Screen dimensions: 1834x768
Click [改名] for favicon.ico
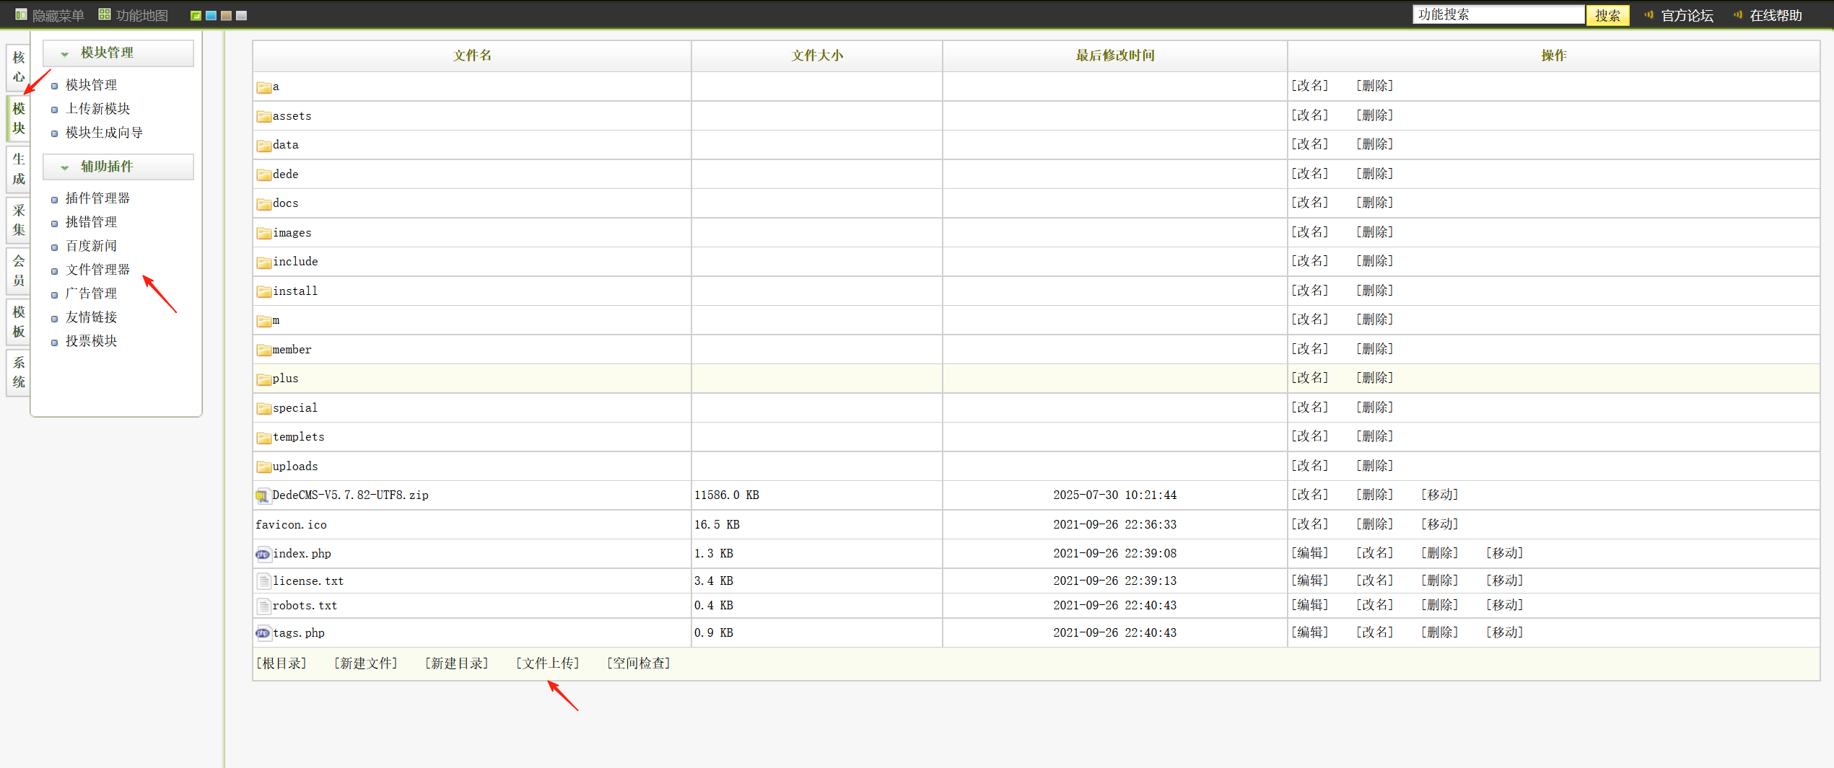coord(1310,524)
